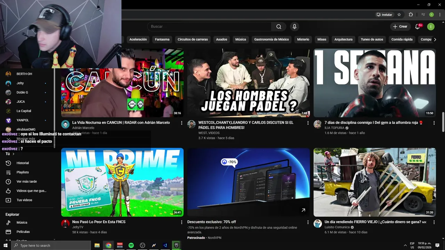Open Chrome media controls icon

423,15
